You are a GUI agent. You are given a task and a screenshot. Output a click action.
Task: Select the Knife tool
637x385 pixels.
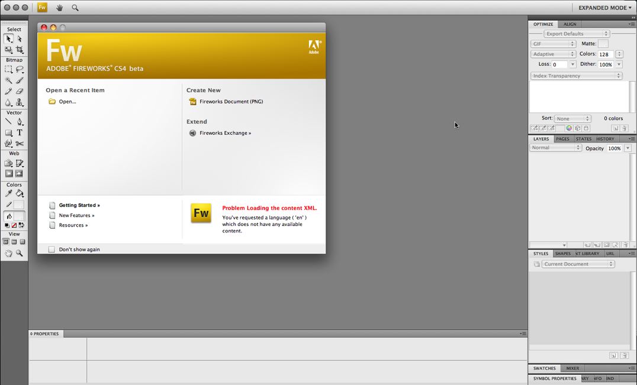coord(20,143)
